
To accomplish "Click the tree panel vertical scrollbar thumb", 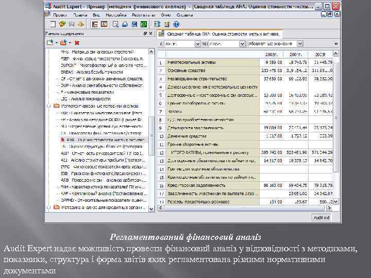I will 151,136.
